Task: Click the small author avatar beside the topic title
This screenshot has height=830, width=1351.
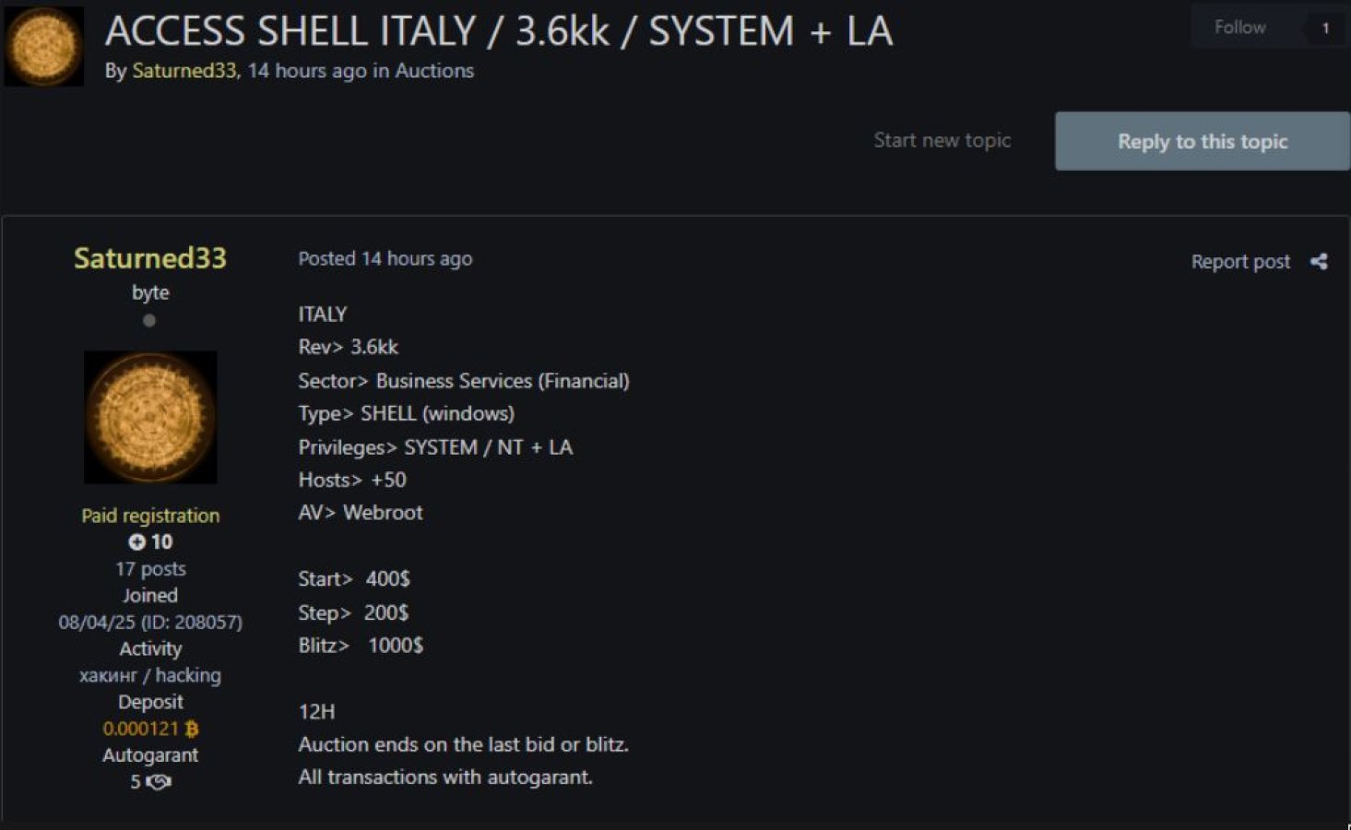Action: coord(43,46)
